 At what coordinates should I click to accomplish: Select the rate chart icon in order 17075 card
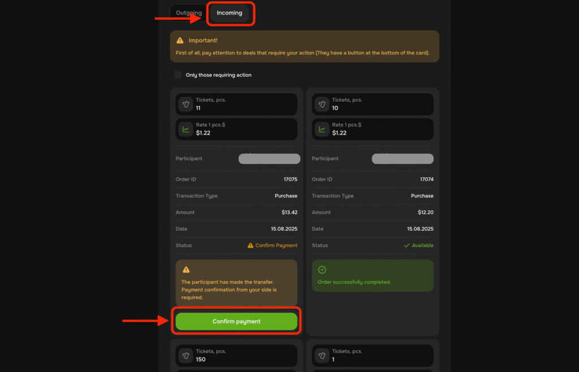[x=186, y=129]
